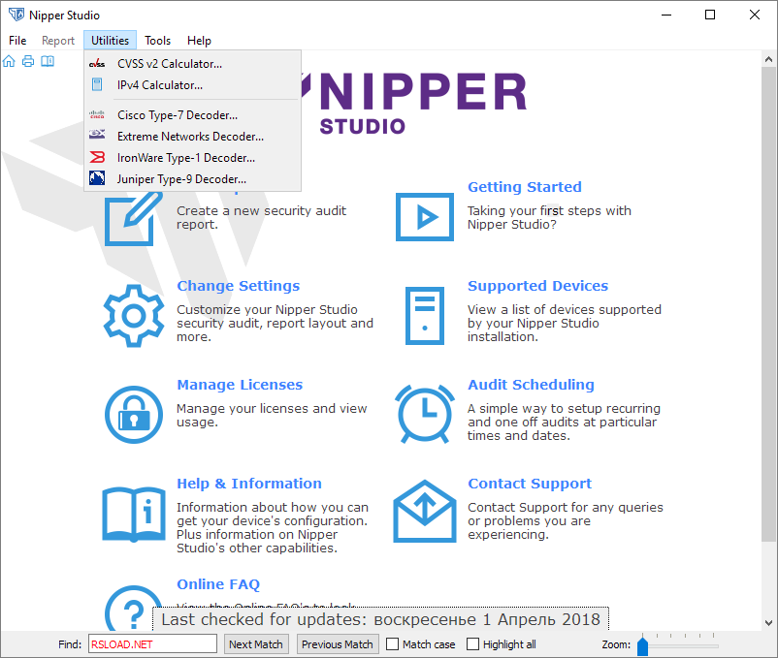Select Juniper Type-9 Decoder entry
778x658 pixels.
click(x=192, y=179)
